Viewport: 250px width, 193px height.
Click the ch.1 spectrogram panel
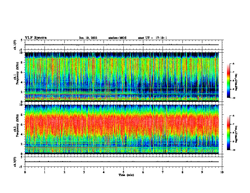[122, 77]
